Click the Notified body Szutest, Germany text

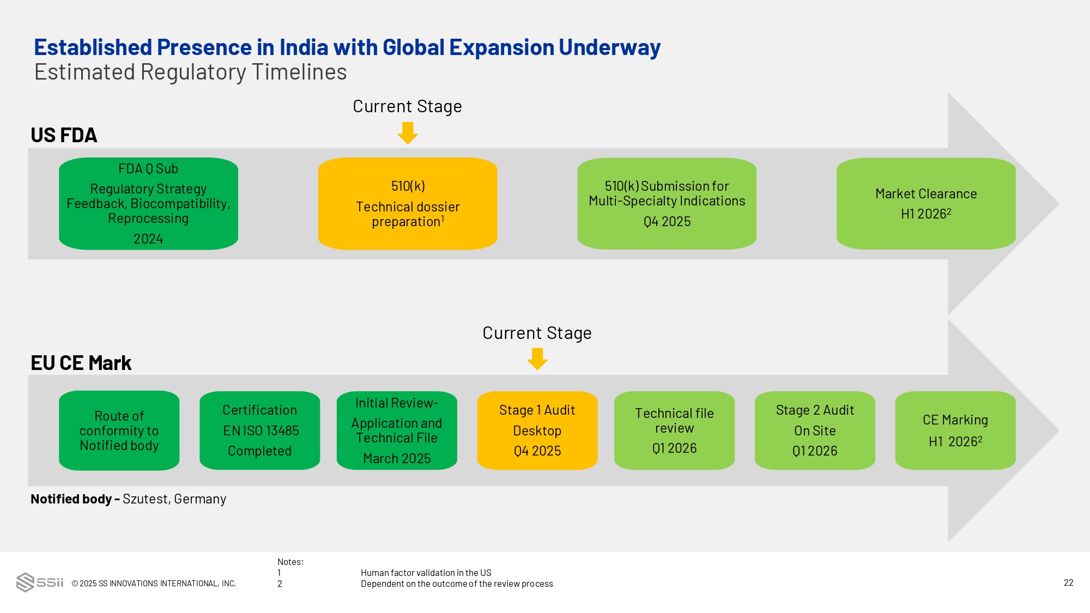[128, 499]
